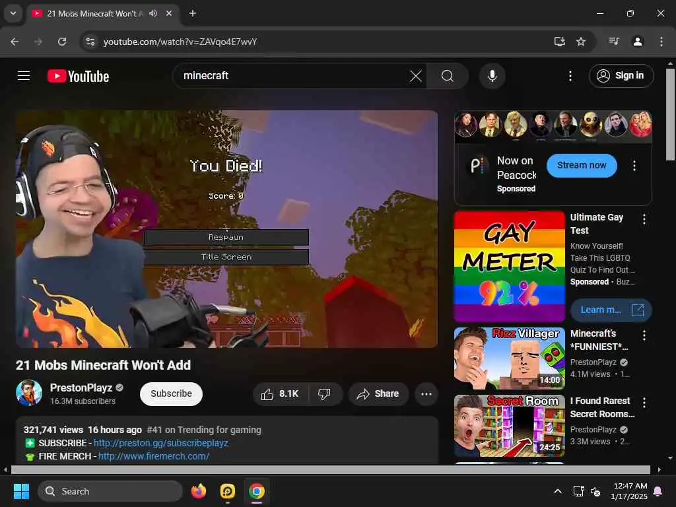Open the Secret Room video thumbnail
The height and width of the screenshot is (507, 676).
point(509,426)
